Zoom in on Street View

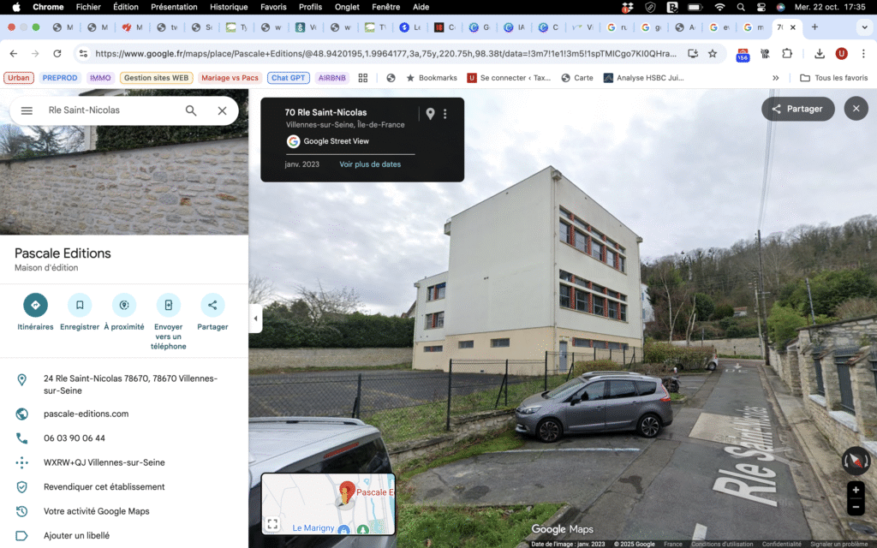click(x=856, y=491)
